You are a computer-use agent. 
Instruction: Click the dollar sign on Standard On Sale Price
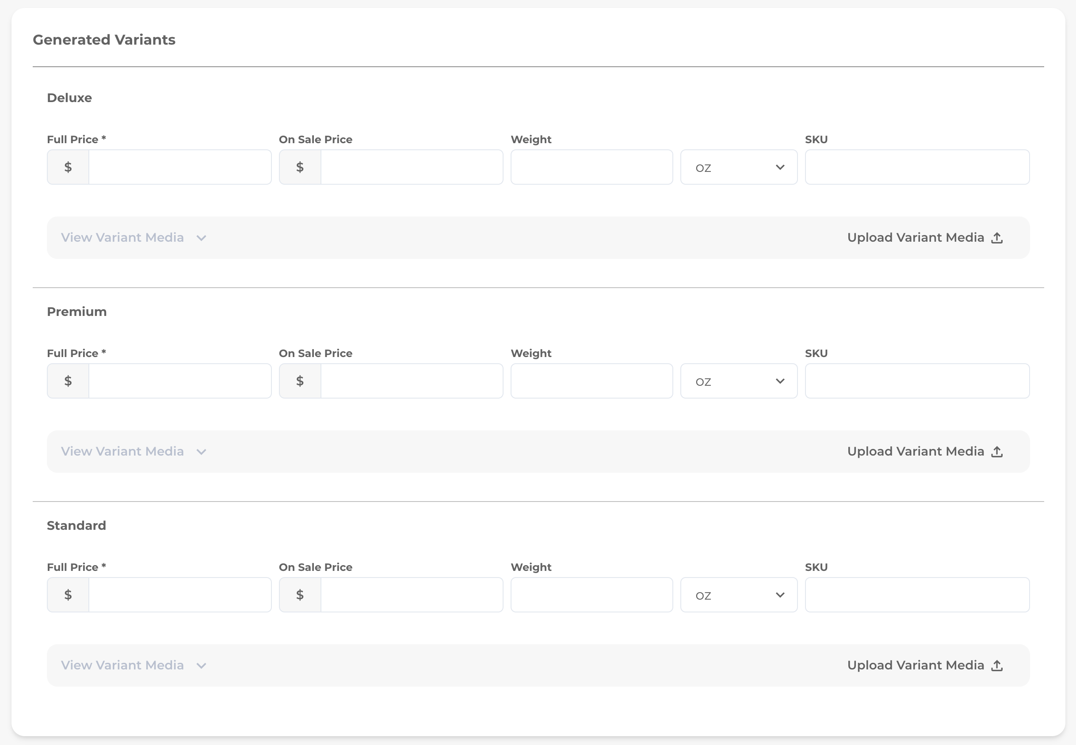[x=300, y=595]
